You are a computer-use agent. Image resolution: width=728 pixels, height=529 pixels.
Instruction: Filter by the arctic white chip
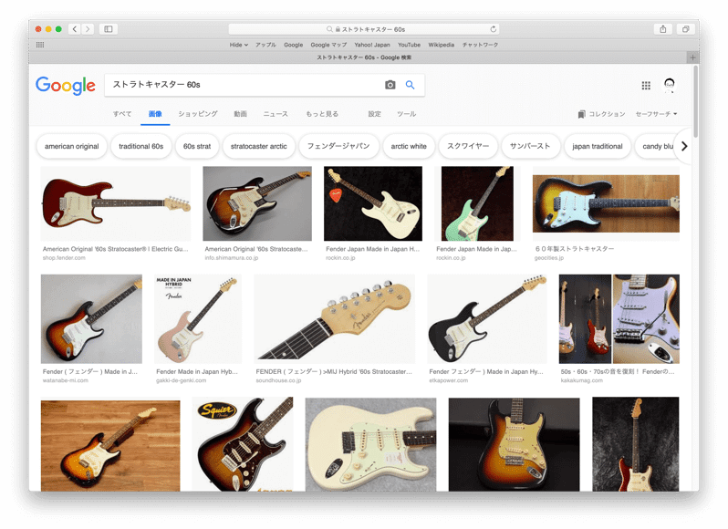(x=409, y=146)
